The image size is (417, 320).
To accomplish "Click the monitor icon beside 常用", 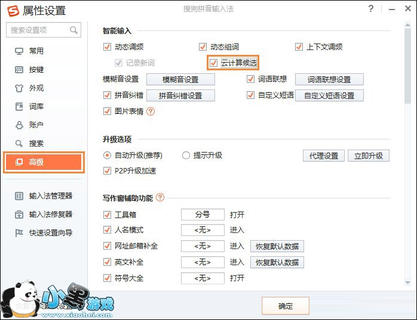I will pyautogui.click(x=19, y=51).
